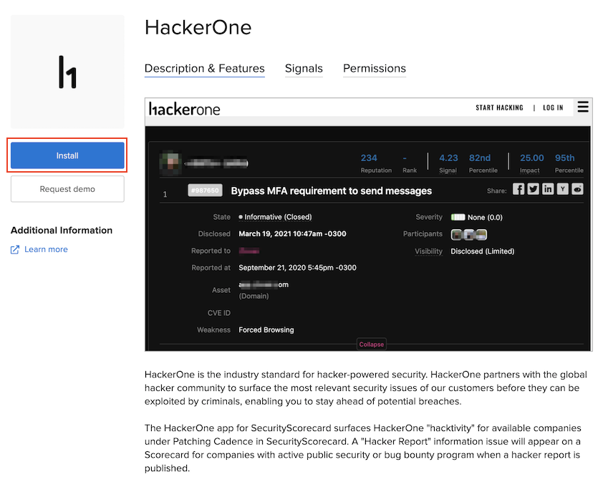Click the hackerone wordmark in the screenshot

click(x=184, y=110)
